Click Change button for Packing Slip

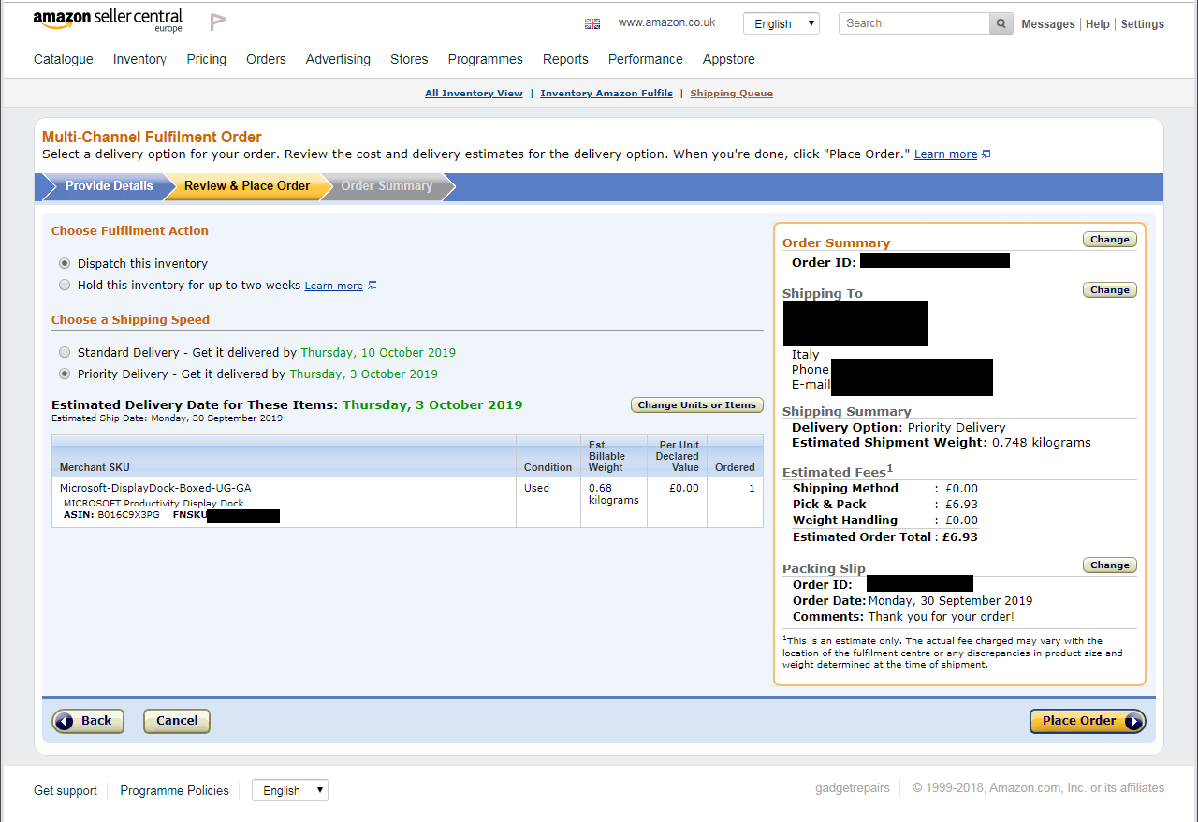click(x=1110, y=565)
